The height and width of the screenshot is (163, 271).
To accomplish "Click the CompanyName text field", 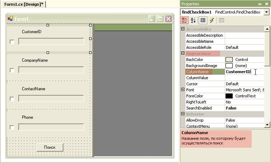I will pyautogui.click(x=51, y=70).
